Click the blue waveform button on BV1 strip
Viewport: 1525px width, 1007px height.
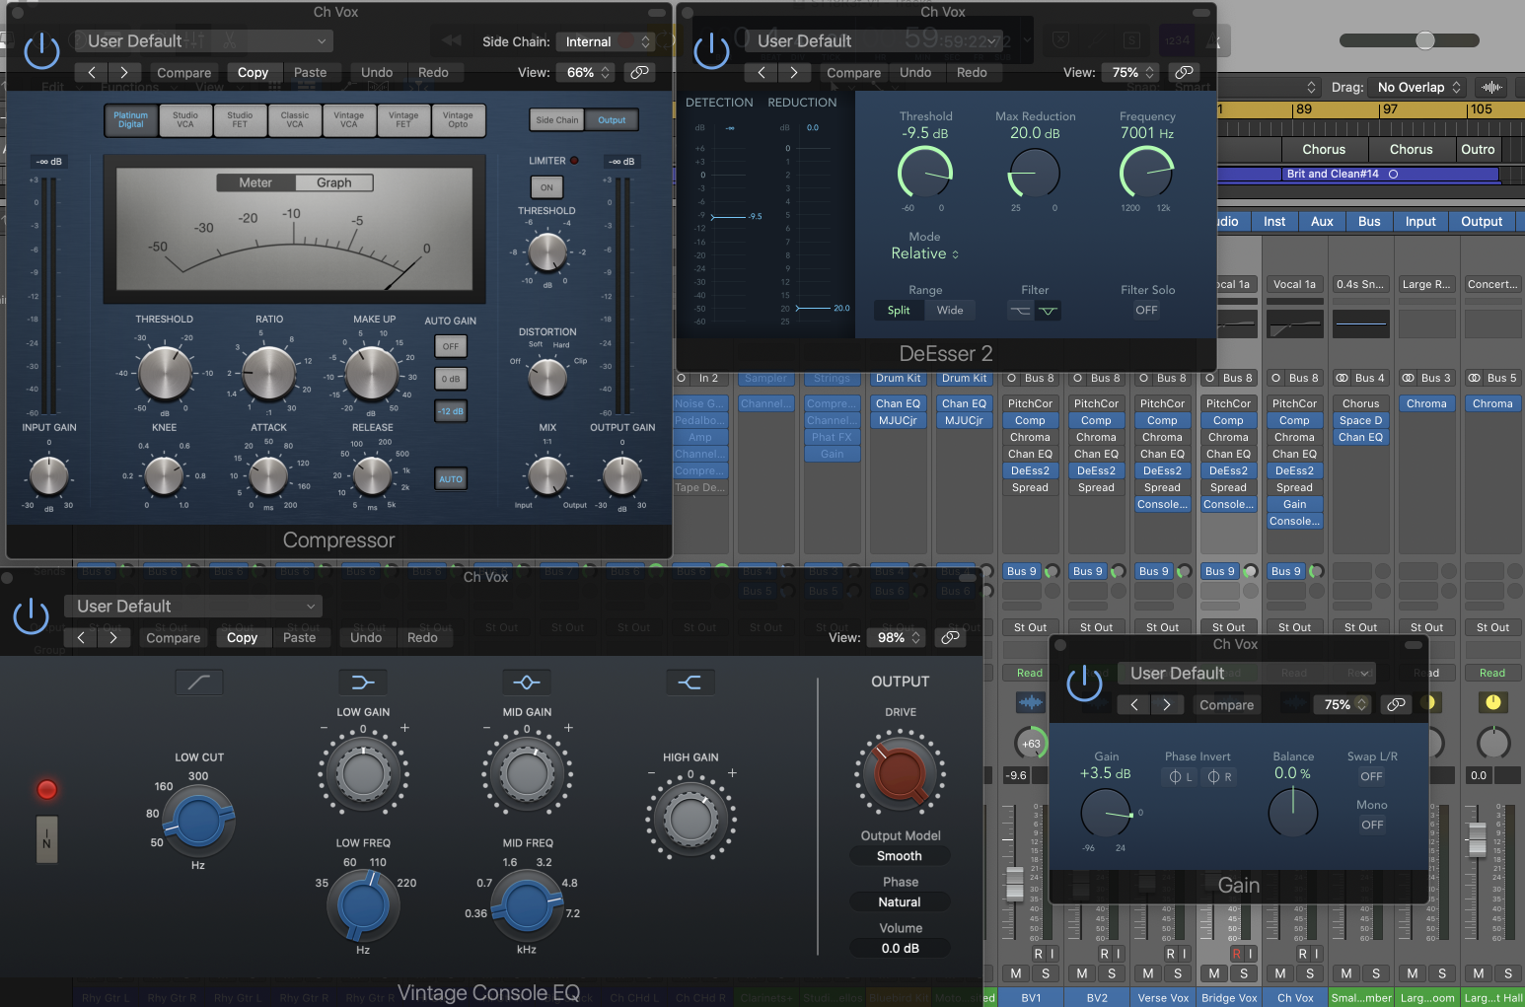[1030, 702]
